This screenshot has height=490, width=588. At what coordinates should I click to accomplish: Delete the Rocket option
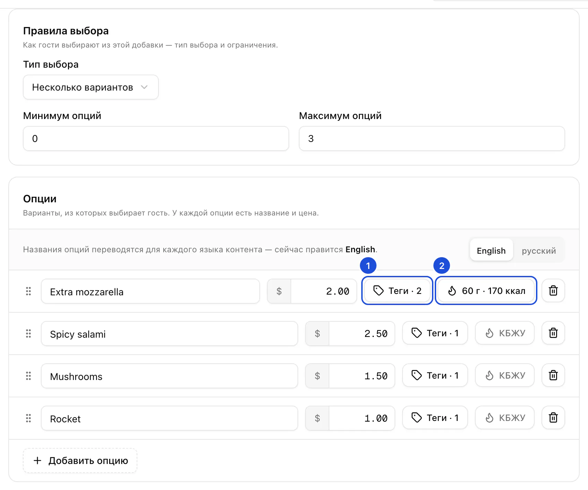tap(553, 417)
